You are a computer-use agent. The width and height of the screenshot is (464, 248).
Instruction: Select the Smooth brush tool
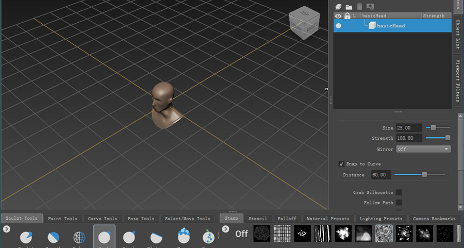point(53,237)
